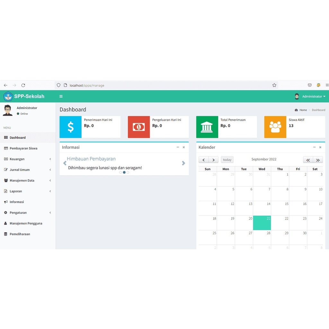The height and width of the screenshot is (329, 329).
Task: Click the green bank building icon
Action: pyautogui.click(x=207, y=127)
